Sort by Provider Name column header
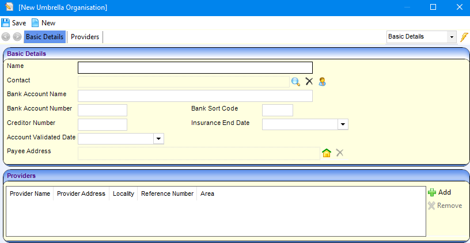This screenshot has height=243, width=470. [30, 194]
